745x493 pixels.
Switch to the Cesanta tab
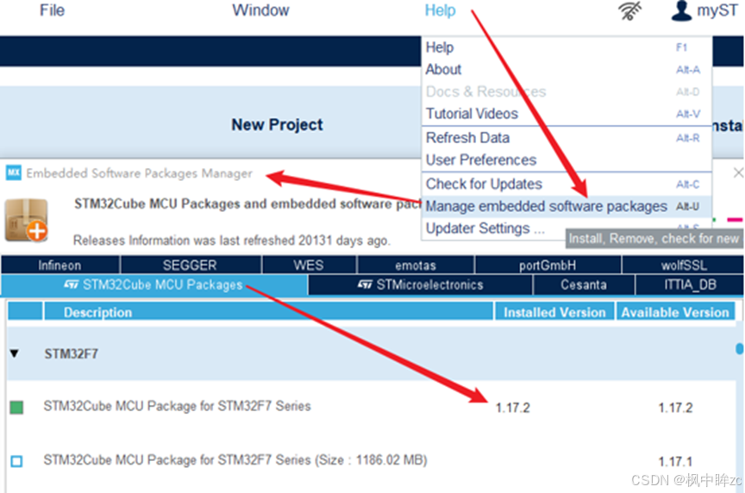tap(584, 285)
